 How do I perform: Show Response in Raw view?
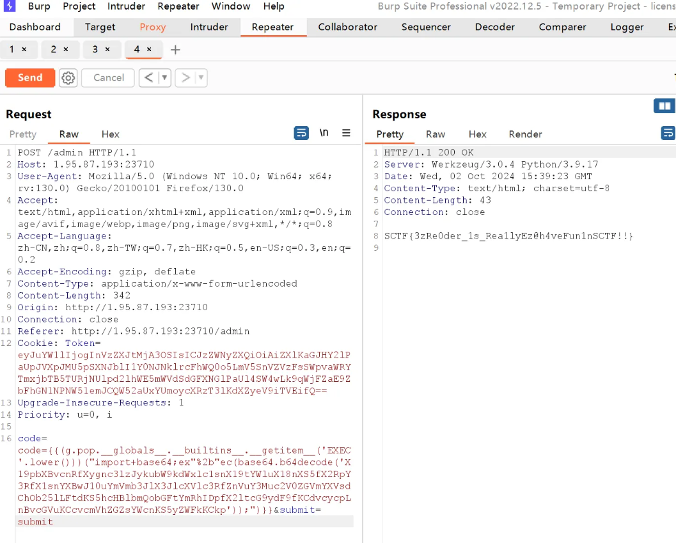(x=436, y=134)
